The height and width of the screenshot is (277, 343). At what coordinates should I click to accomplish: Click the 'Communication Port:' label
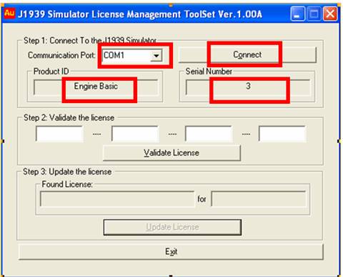61,55
